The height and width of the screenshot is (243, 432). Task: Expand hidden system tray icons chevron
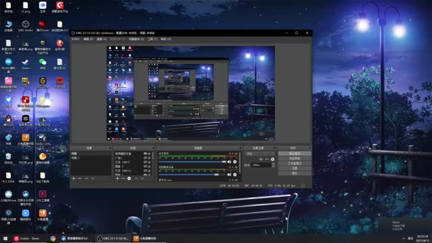coord(403,238)
